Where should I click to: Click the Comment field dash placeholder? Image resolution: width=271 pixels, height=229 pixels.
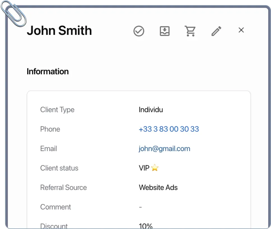tap(140, 207)
